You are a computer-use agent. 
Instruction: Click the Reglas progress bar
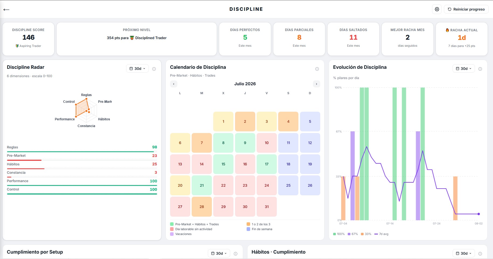(x=82, y=152)
